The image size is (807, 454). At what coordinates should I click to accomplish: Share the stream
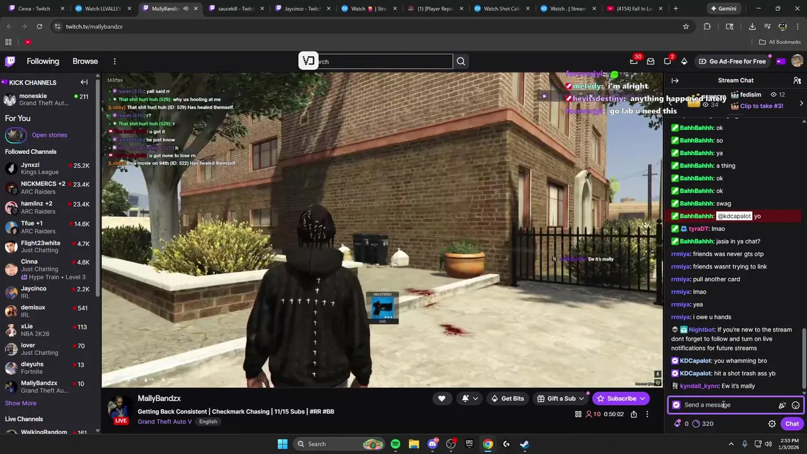634,414
